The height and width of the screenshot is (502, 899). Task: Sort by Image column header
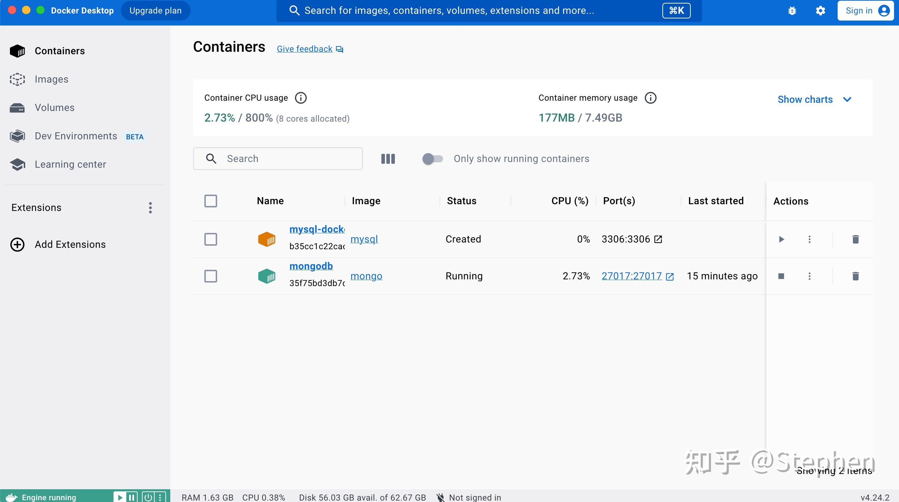click(366, 201)
